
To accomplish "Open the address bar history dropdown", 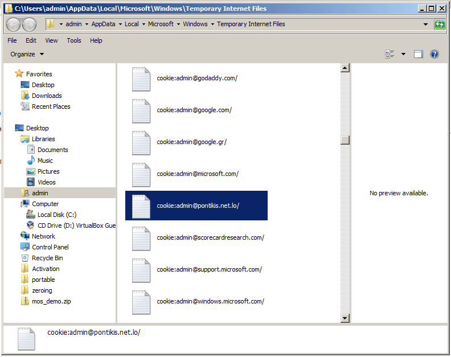I will (425, 24).
